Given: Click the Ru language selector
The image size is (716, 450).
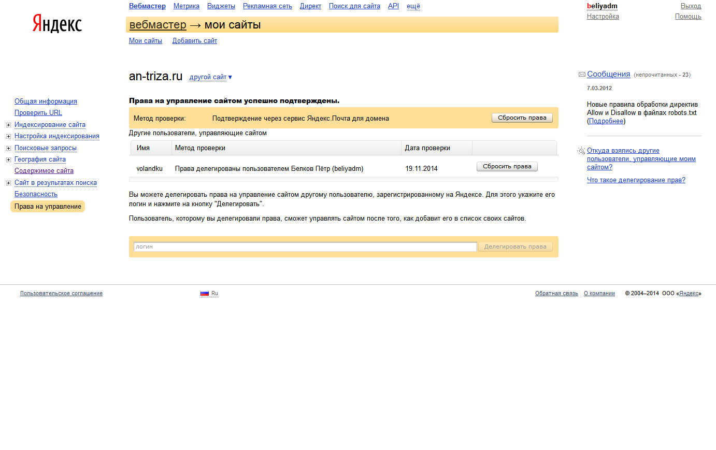Looking at the screenshot, I should click(214, 294).
